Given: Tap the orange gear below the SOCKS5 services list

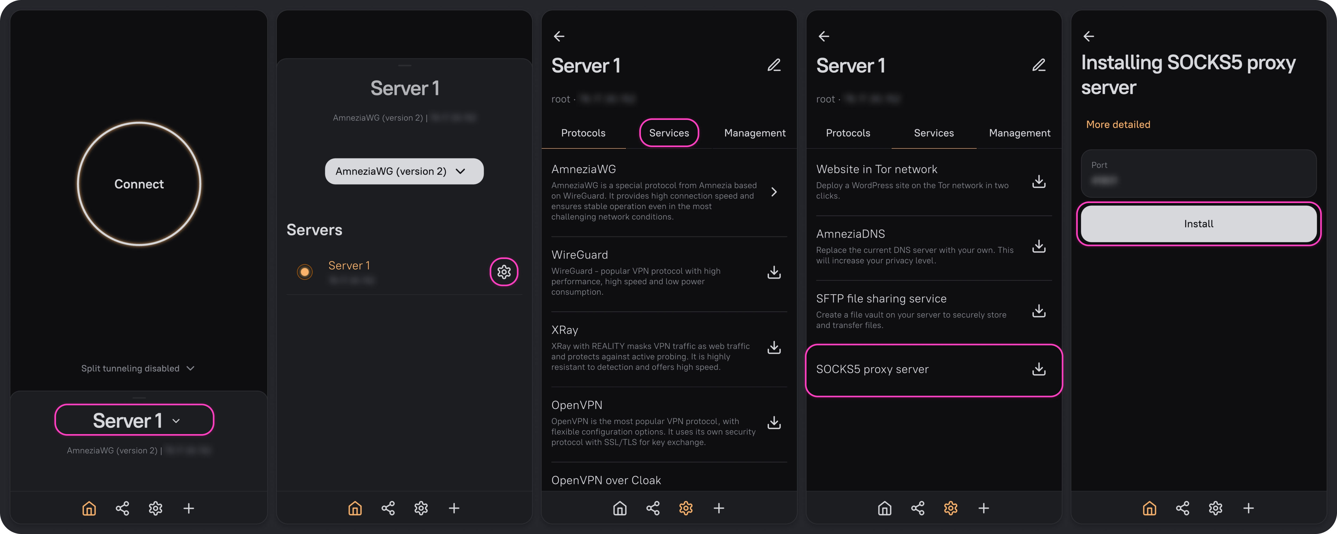Looking at the screenshot, I should pos(950,508).
